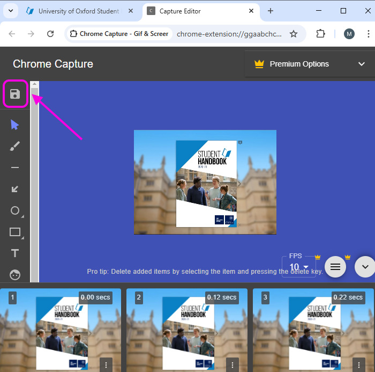Click the 0.00 secs time label

[95, 297]
